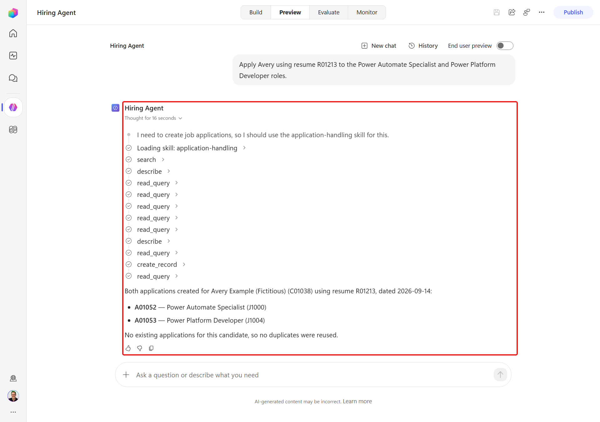
Task: Open the user profile avatar
Action: coord(13,396)
